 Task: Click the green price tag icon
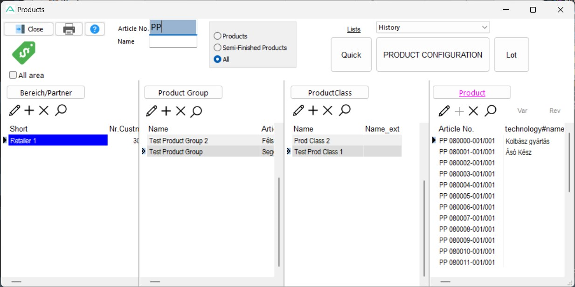(x=24, y=53)
